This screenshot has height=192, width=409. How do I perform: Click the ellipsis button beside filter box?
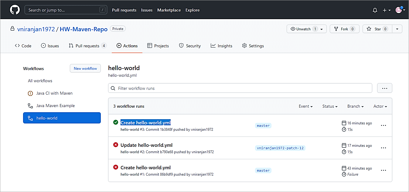pos(384,88)
